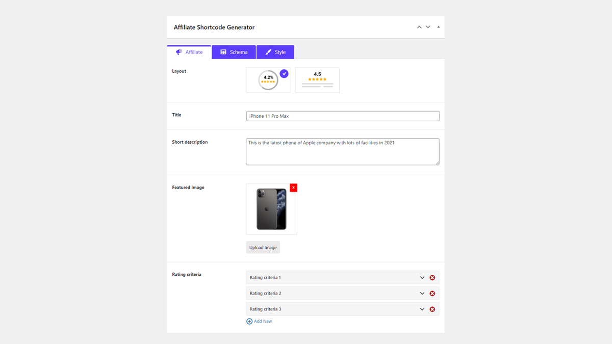
Task: Click the purple checkmark on selected layout
Action: pos(284,73)
